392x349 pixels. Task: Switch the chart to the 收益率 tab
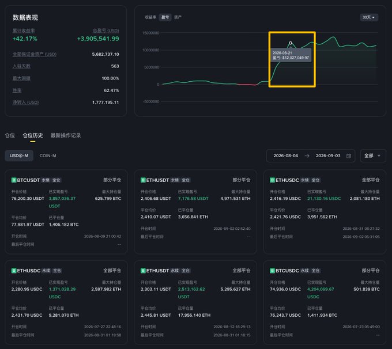click(150, 17)
